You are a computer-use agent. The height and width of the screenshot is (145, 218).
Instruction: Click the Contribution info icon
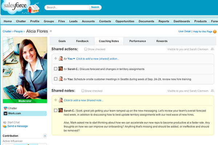pyautogui.click(x=45, y=136)
